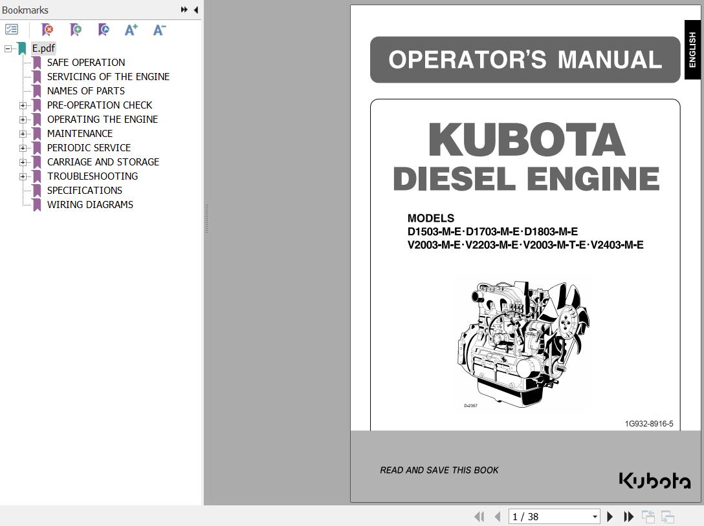
Task: Select the PRE-OPERATION CHECK bookmark label
Action: click(100, 105)
